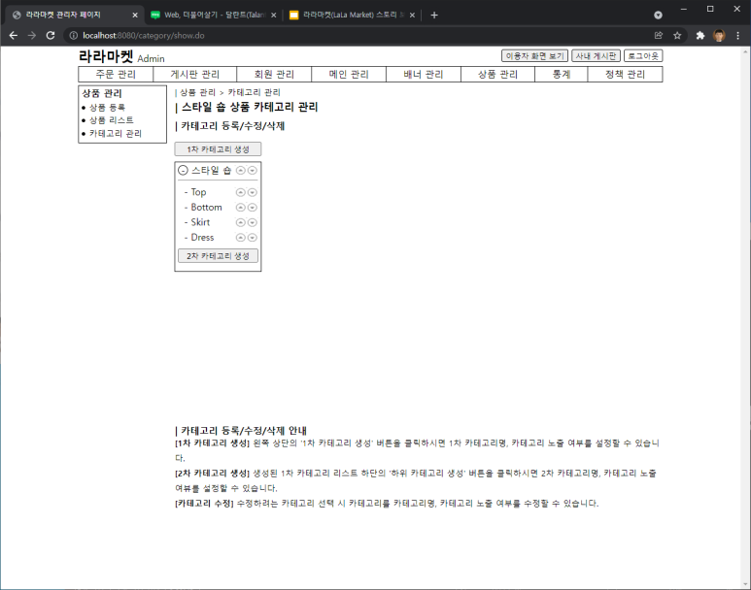Move the Skirt category up
This screenshot has height=590, width=751.
pos(241,222)
